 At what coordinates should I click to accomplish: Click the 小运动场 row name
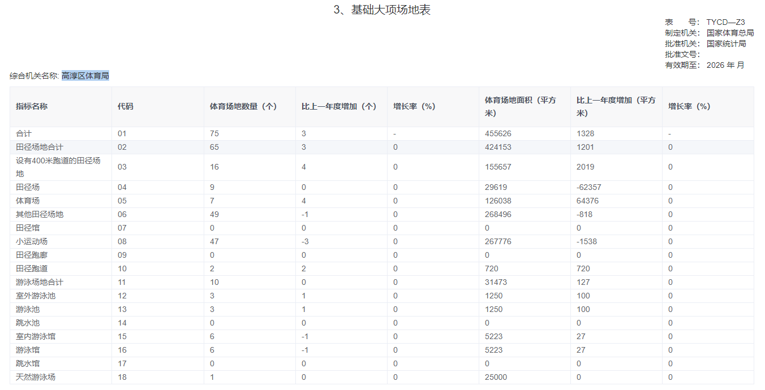tap(32, 241)
